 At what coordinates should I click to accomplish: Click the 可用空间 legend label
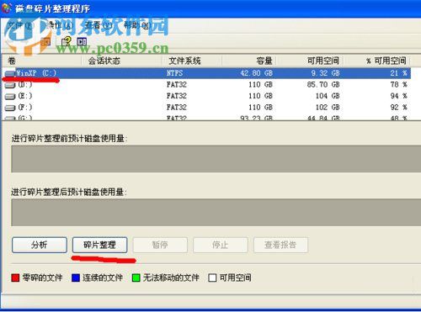pyautogui.click(x=235, y=278)
